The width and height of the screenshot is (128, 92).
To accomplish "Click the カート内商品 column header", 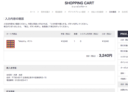I will point(12,34).
